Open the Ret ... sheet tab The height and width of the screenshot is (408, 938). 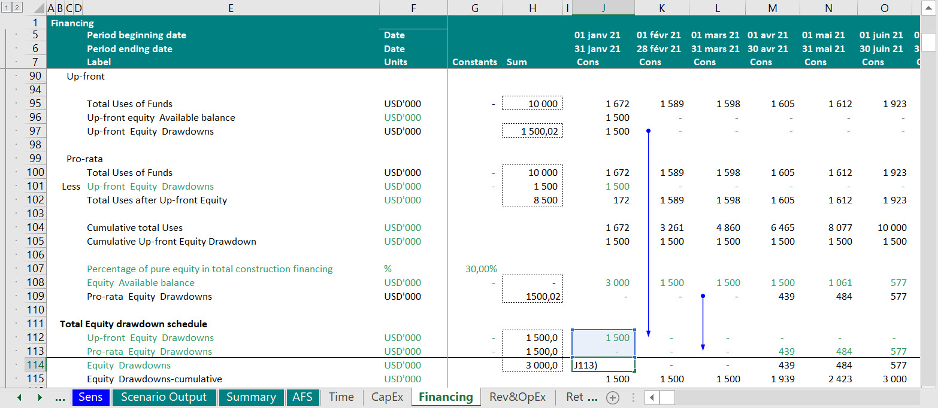pyautogui.click(x=582, y=397)
